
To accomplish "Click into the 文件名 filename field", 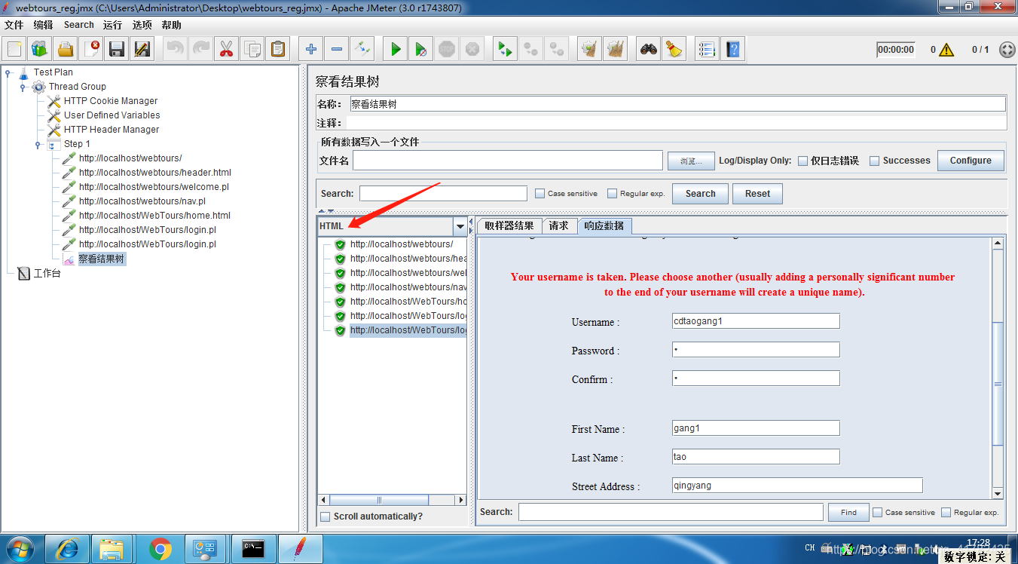I will [508, 161].
